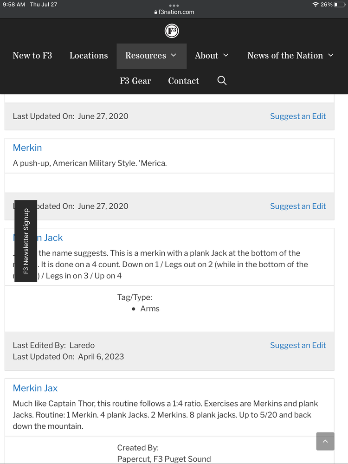Screen dimensions: 348x464
Task: Tap the scroll-to-top arrow button
Action: pyautogui.click(x=325, y=441)
